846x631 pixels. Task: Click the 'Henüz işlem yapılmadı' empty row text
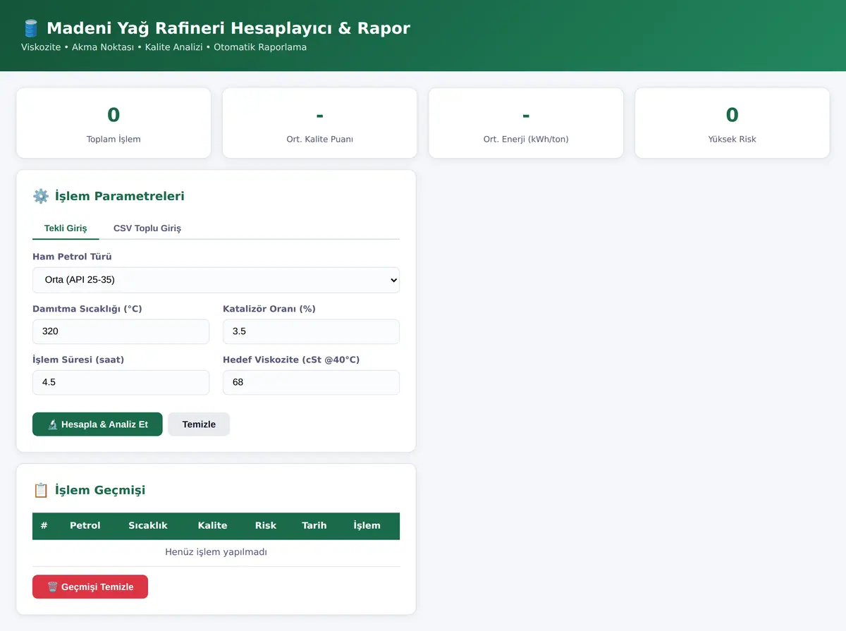click(216, 552)
